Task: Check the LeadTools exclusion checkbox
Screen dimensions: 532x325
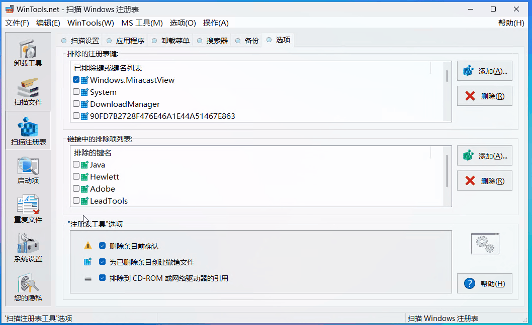Action: click(76, 201)
